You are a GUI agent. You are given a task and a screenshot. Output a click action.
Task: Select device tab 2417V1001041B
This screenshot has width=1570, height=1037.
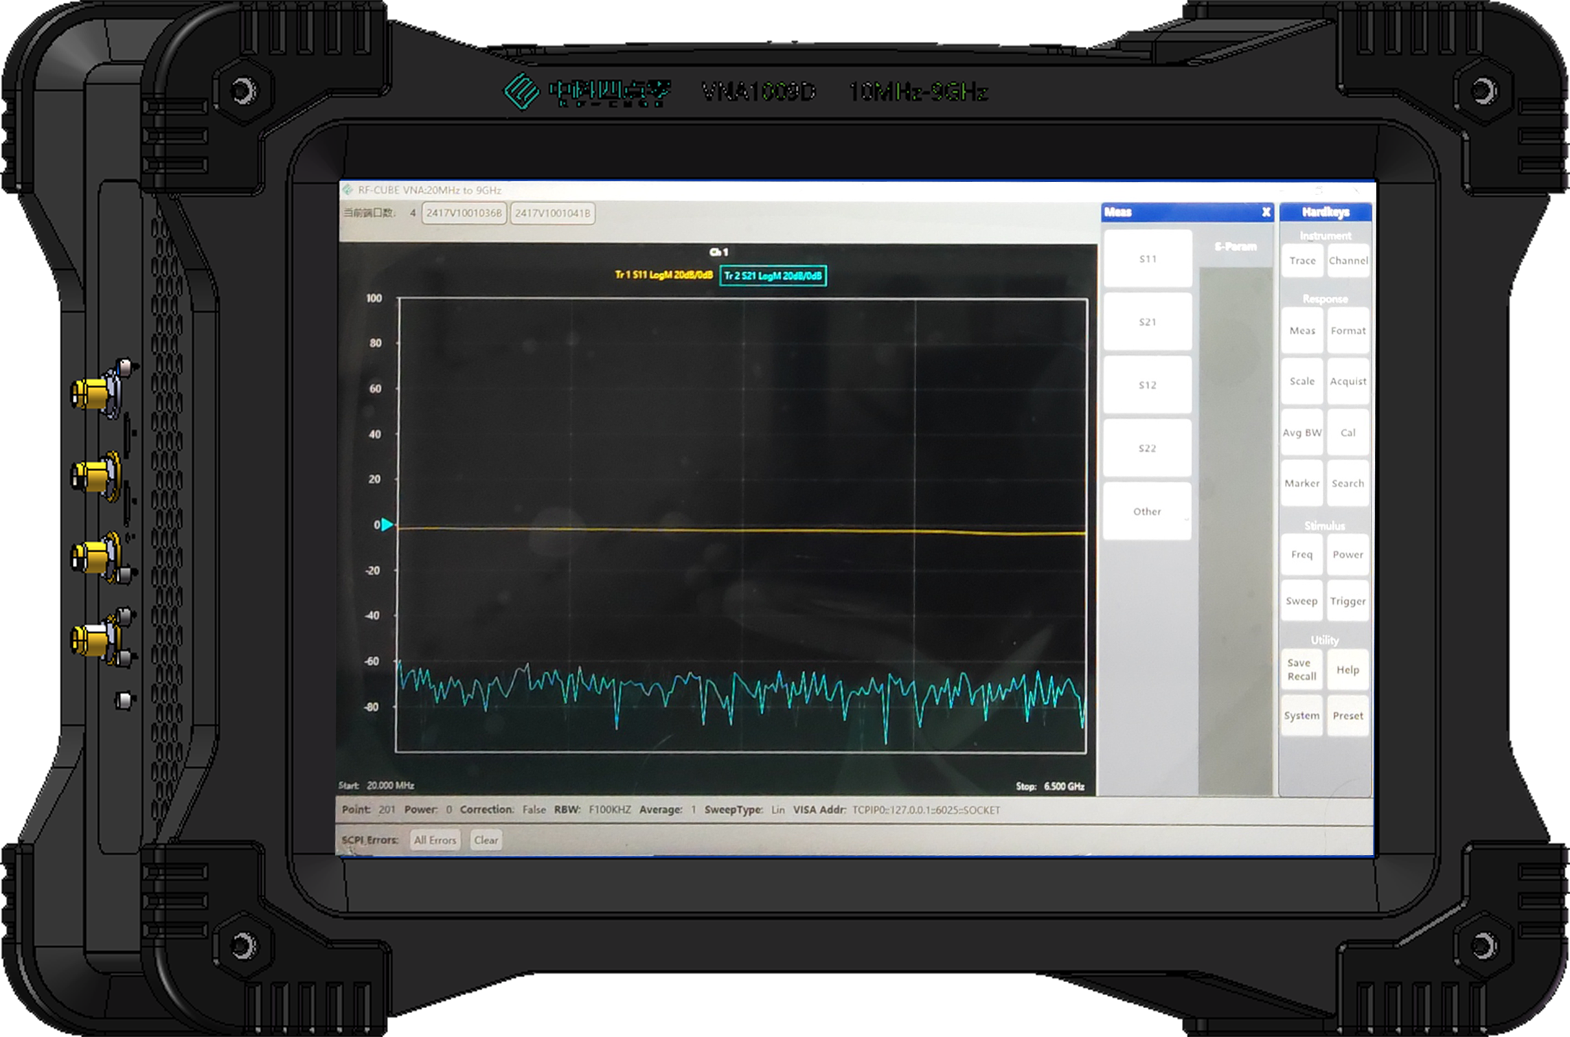click(x=553, y=213)
